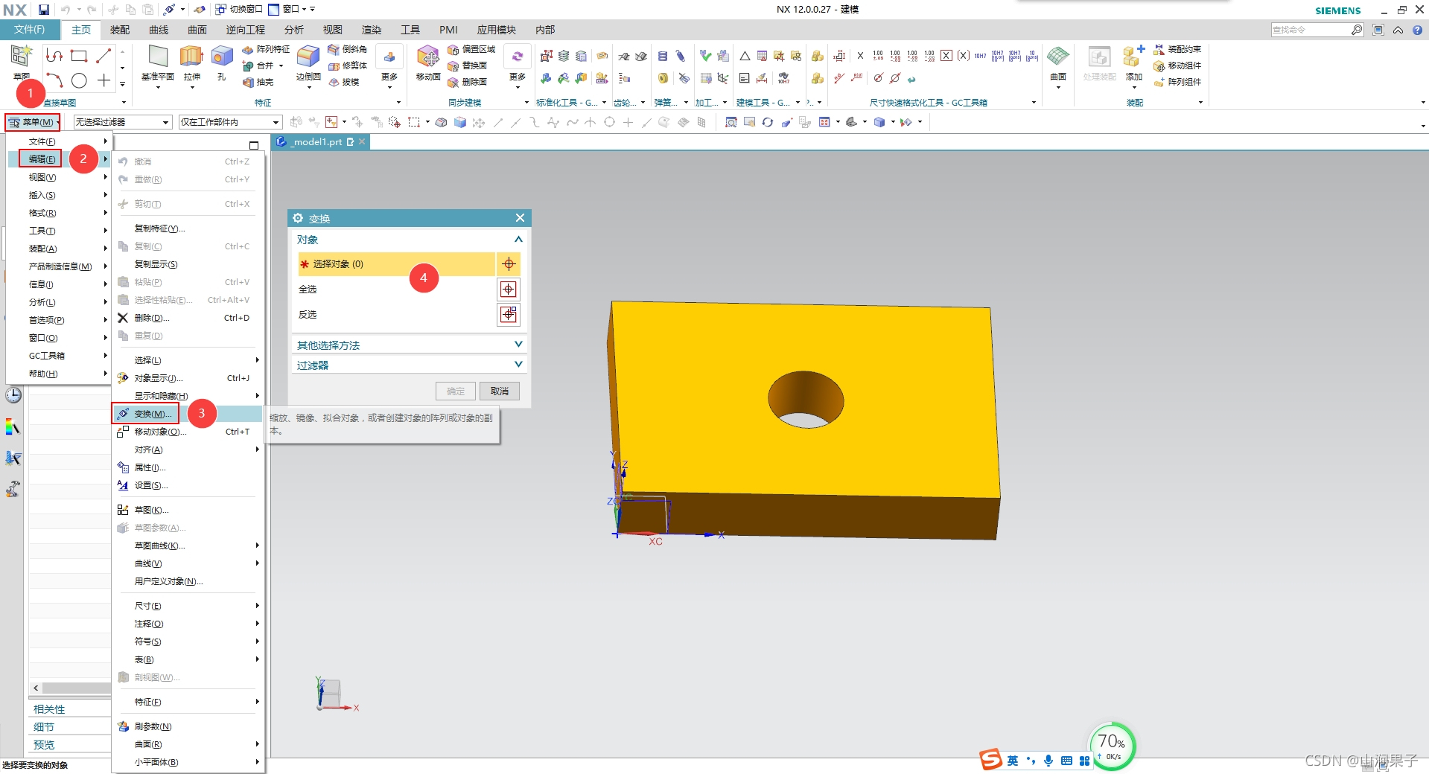
Task: Click the 替换面 replace face tool
Action: (x=467, y=65)
